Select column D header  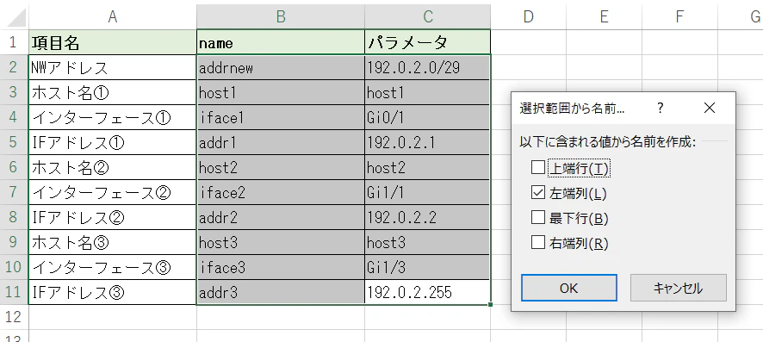click(x=529, y=17)
